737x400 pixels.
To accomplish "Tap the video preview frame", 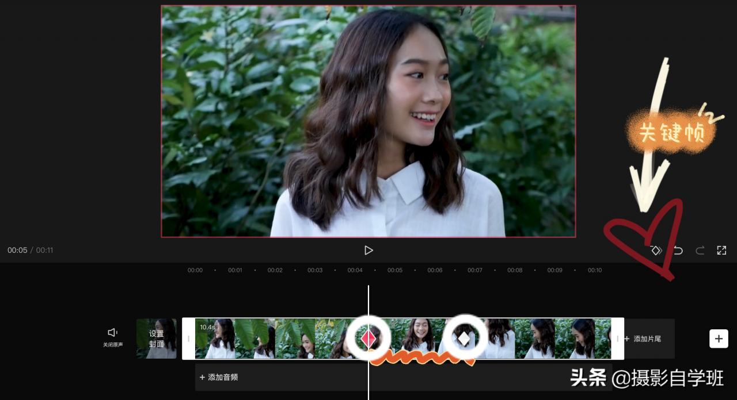I will click(x=368, y=121).
